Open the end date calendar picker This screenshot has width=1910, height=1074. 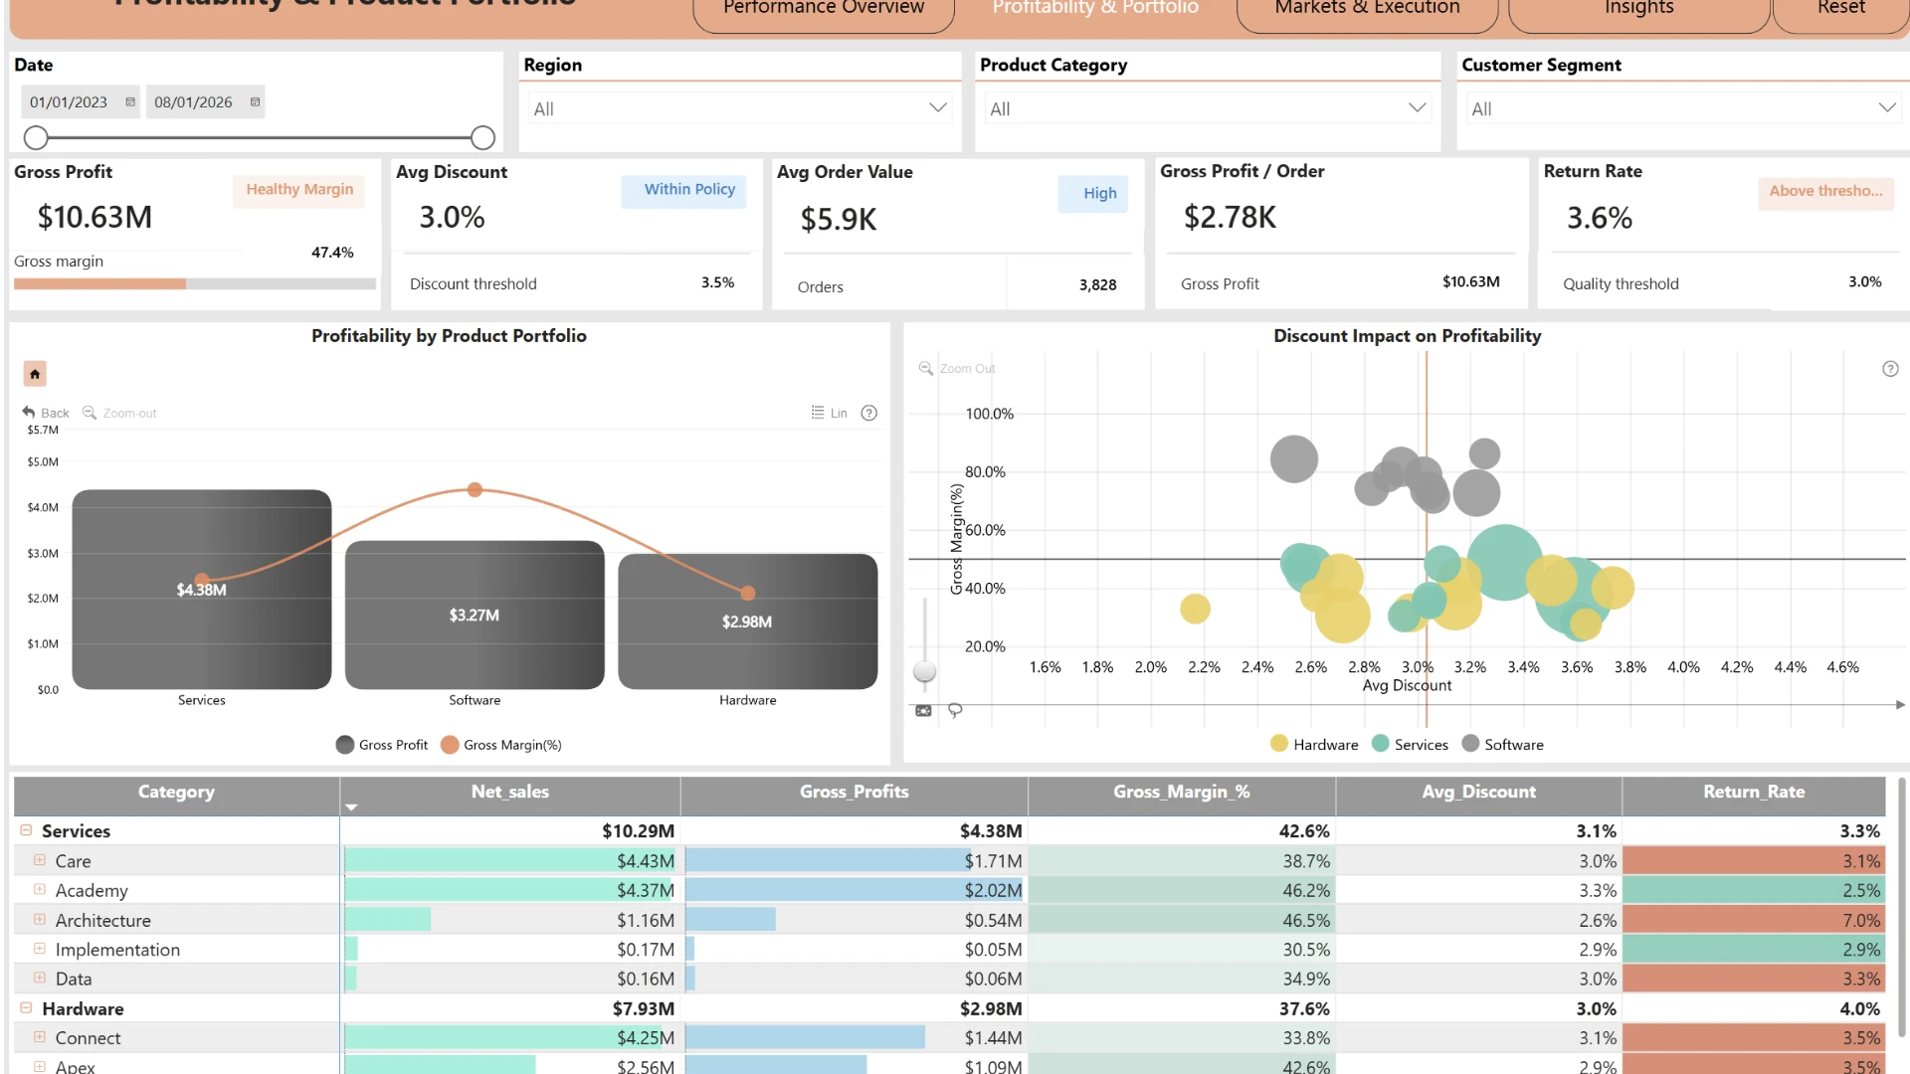(x=256, y=102)
